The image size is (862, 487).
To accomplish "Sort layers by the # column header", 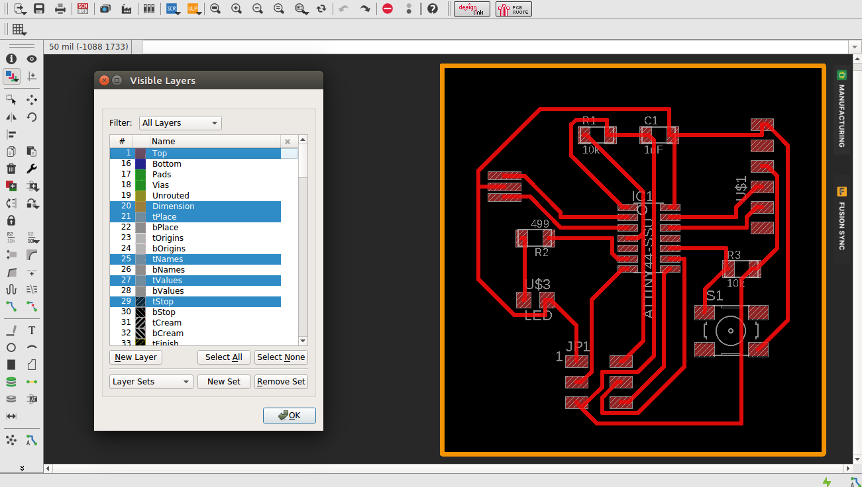I will tap(122, 141).
